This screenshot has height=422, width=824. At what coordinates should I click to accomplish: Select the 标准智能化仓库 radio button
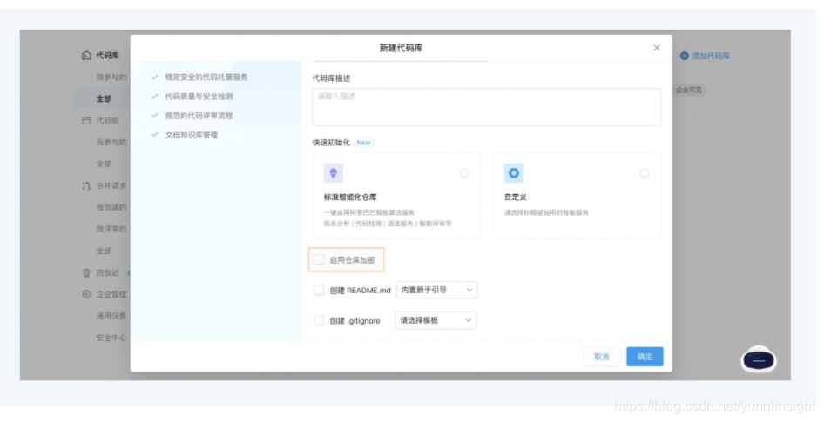[x=463, y=173]
